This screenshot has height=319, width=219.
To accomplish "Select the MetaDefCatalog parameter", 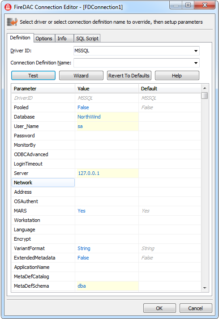I will click(43, 276).
